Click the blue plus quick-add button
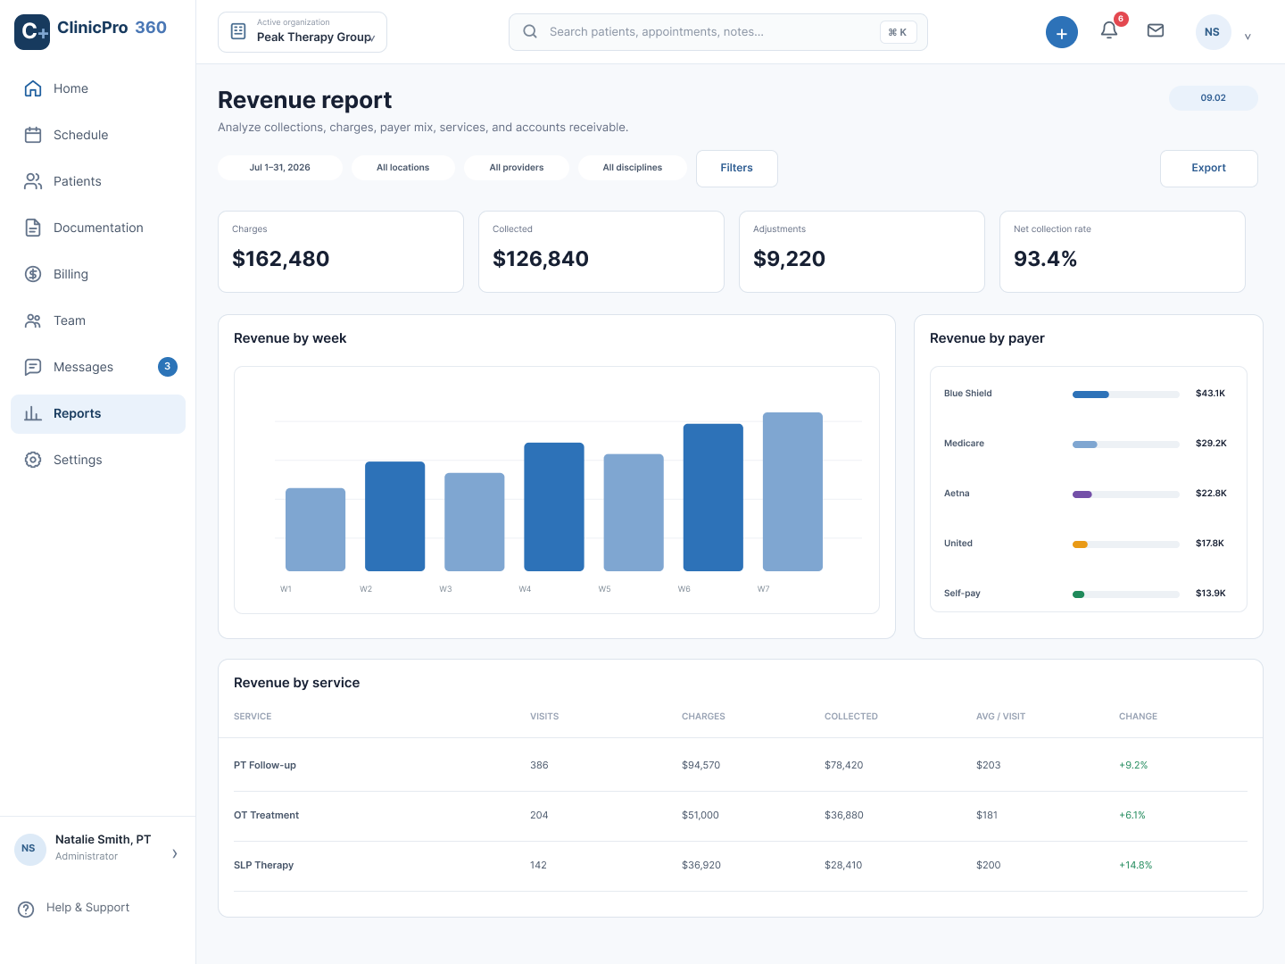The width and height of the screenshot is (1285, 964). point(1062,32)
